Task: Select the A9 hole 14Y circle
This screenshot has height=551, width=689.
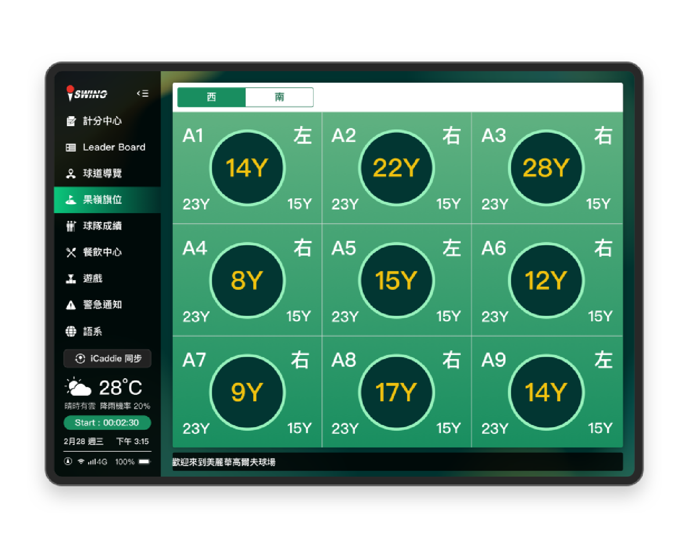Action: [x=546, y=392]
